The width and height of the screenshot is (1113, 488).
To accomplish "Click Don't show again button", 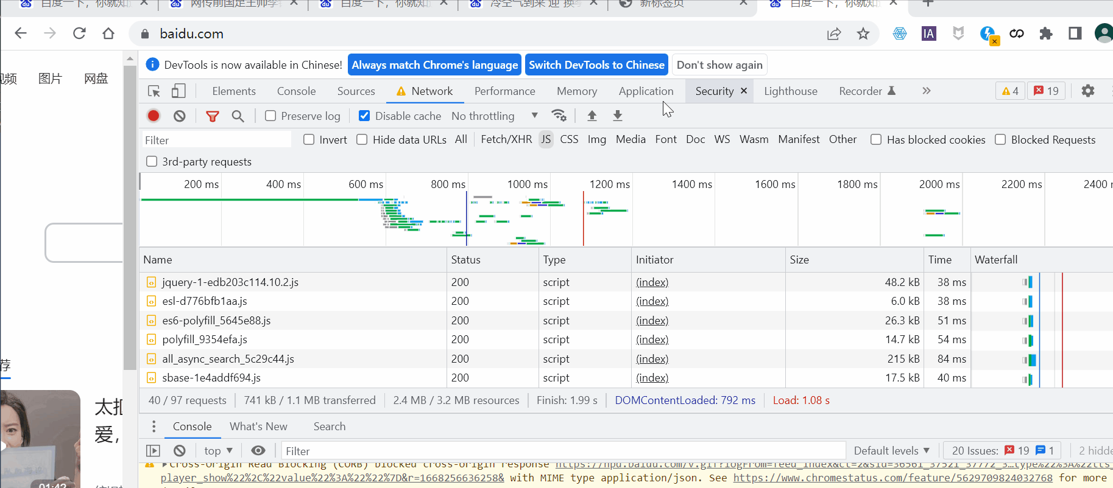I will 719,64.
